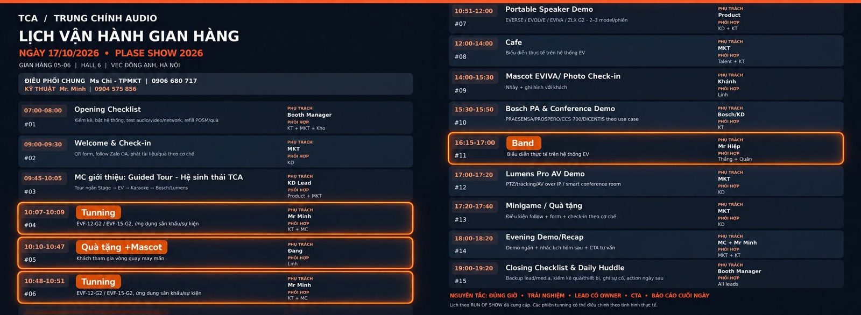
Task: Click the time slot '16:15-17:00'
Action: tap(475, 142)
